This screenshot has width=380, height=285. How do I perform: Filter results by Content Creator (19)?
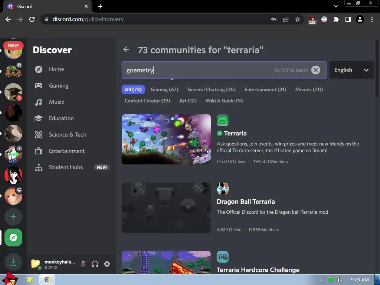[x=147, y=101]
